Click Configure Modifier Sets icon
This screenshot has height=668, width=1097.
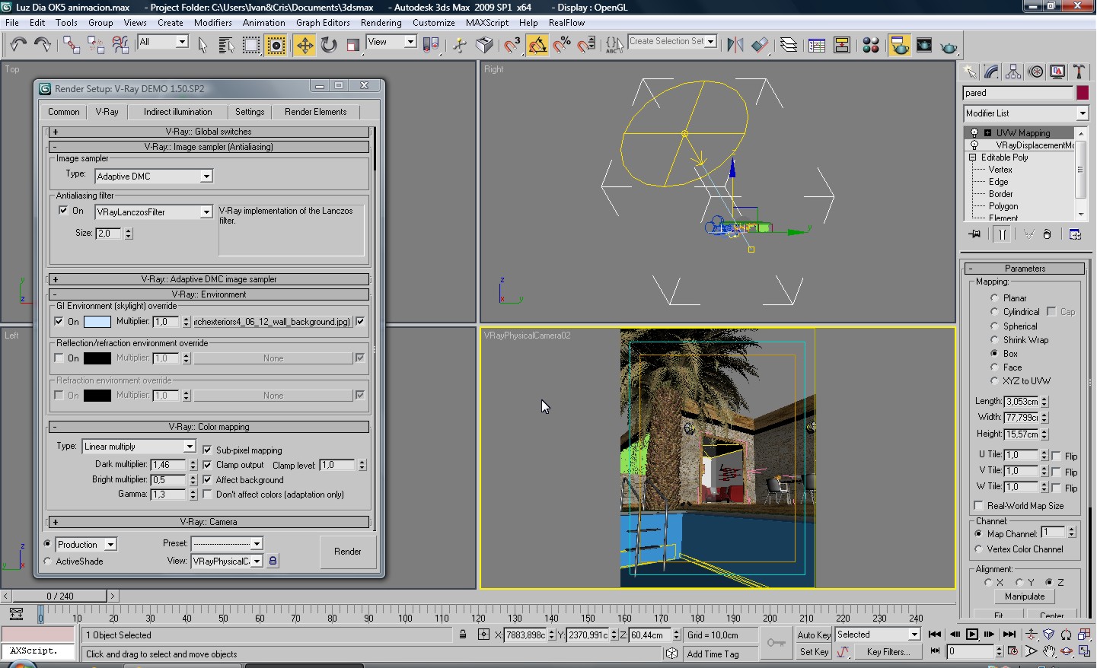1075,234
